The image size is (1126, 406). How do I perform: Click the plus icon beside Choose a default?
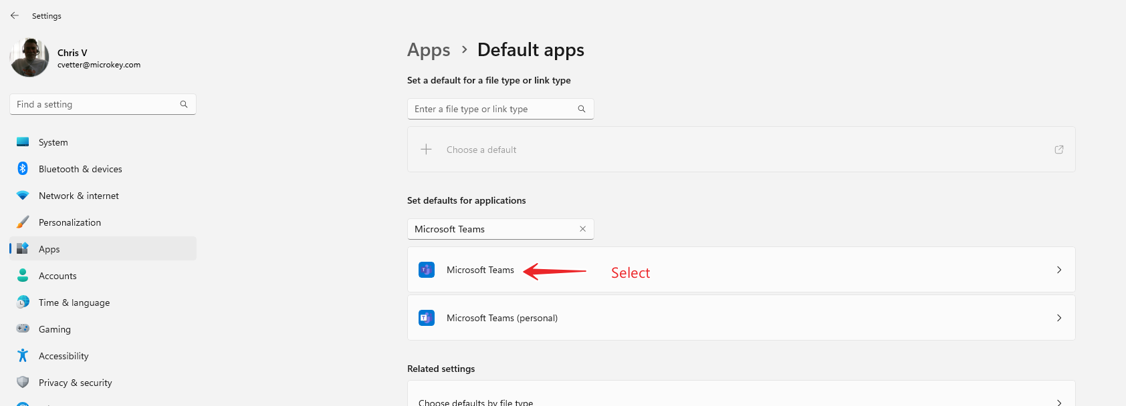(426, 150)
